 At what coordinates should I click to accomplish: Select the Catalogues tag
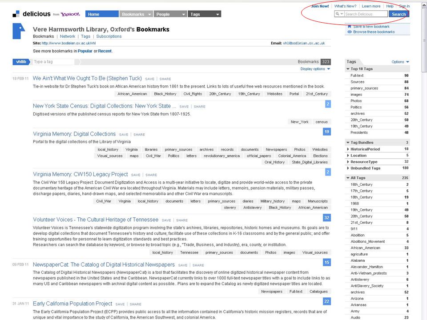(x=318, y=292)
